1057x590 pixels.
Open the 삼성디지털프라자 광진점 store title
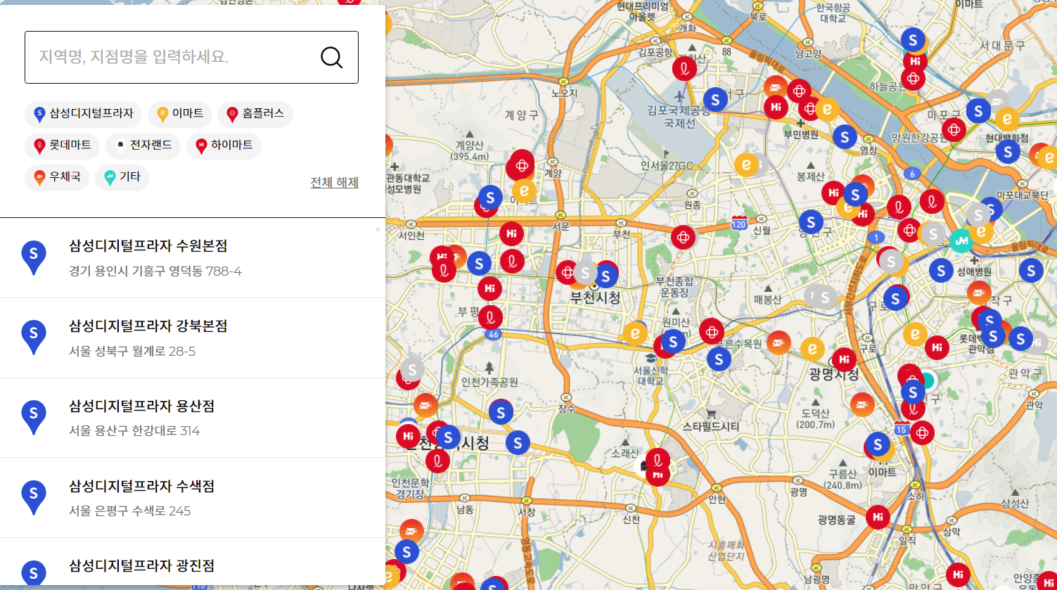coord(141,566)
